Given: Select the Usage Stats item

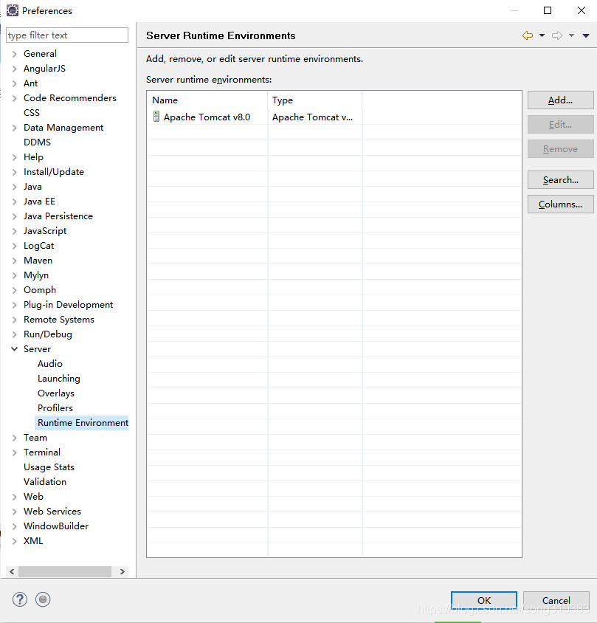Looking at the screenshot, I should click(x=49, y=467).
